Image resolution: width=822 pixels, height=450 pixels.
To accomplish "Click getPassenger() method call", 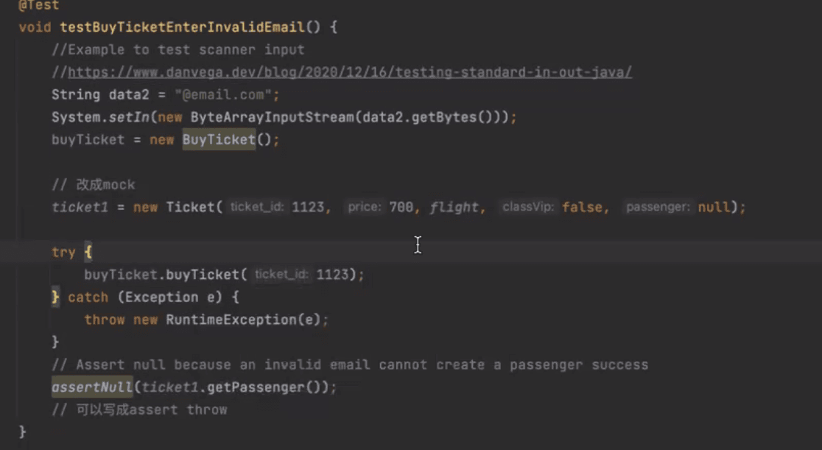I will coord(263,387).
